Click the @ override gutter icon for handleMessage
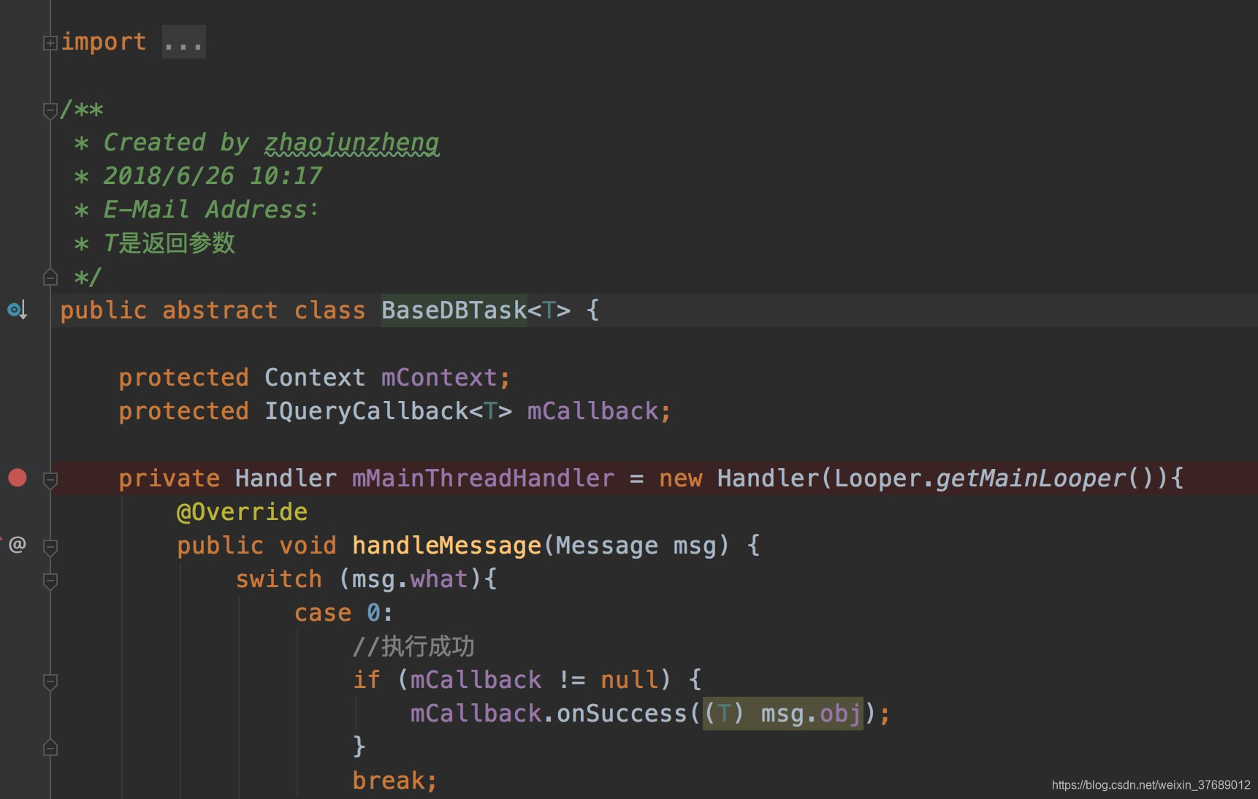 click(18, 544)
